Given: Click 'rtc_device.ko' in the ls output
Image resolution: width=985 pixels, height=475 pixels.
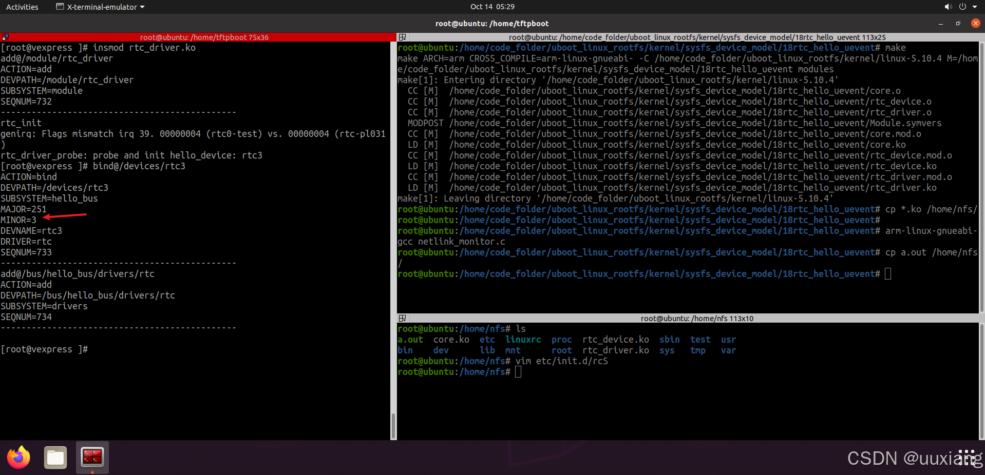Looking at the screenshot, I should pyautogui.click(x=616, y=340).
